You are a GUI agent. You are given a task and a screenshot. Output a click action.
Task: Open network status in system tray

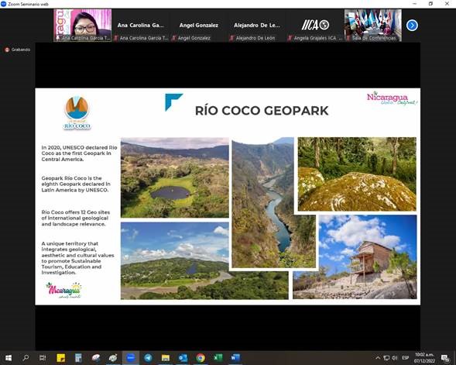point(386,358)
